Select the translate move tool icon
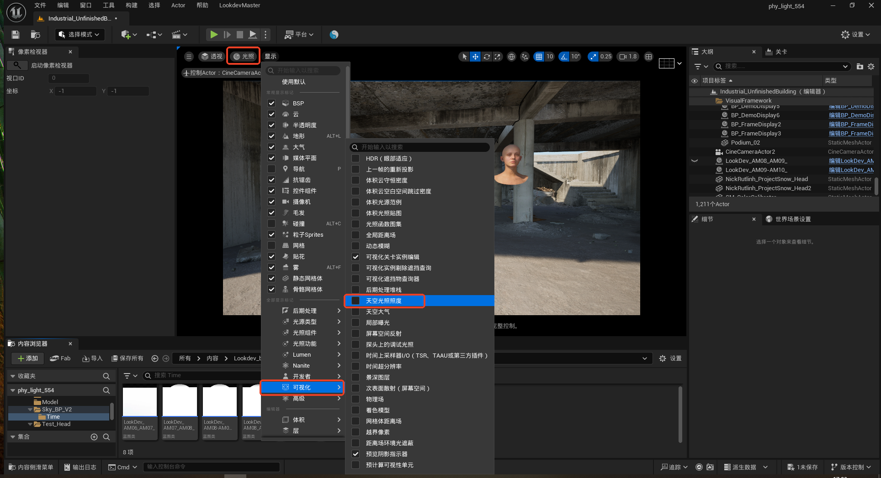Viewport: 881px width, 478px height. click(475, 57)
